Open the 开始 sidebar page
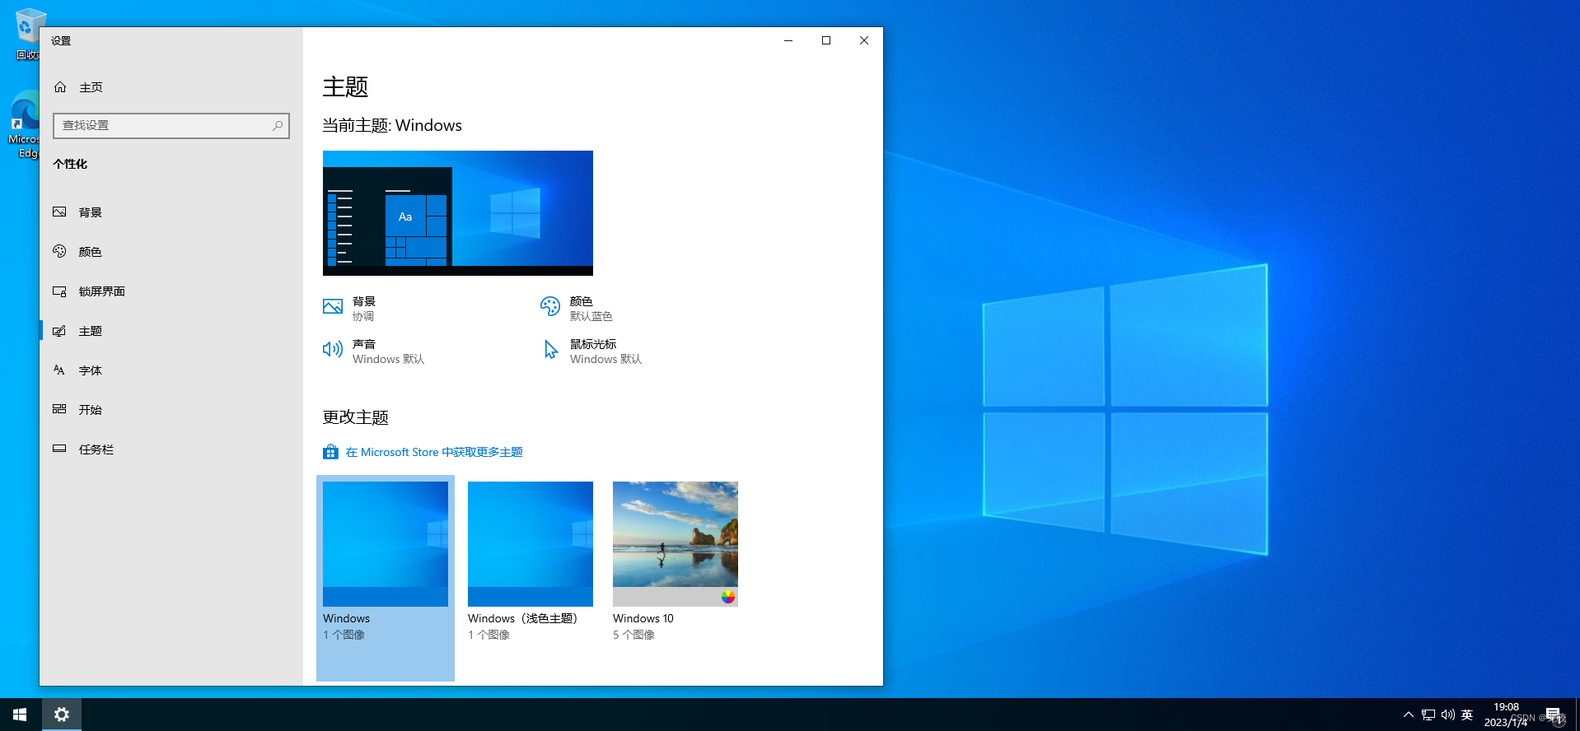Viewport: 1580px width, 731px height. tap(171, 410)
